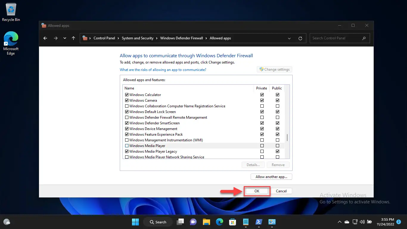Launch Microsoft Edge from the taskbar
Image resolution: width=407 pixels, height=229 pixels.
220,222
